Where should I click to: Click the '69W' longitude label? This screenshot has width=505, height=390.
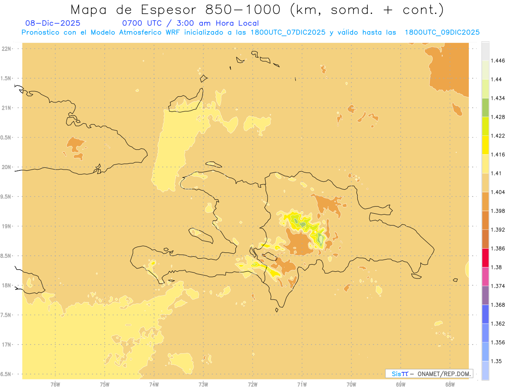point(401,385)
